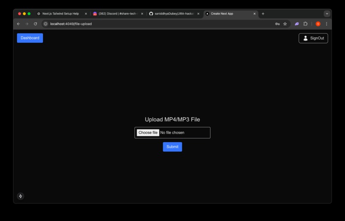
Task: Open the Next.js dev tools lightning icon
Action: 21,196
